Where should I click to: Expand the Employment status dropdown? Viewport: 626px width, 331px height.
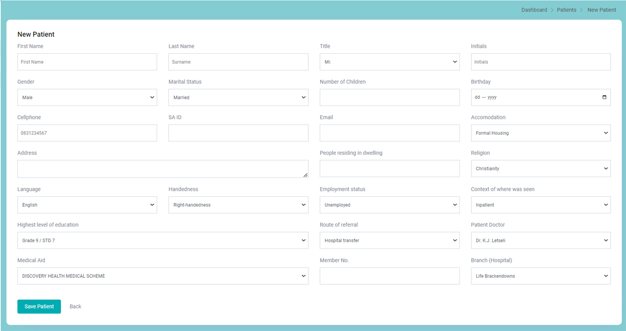pyautogui.click(x=389, y=205)
